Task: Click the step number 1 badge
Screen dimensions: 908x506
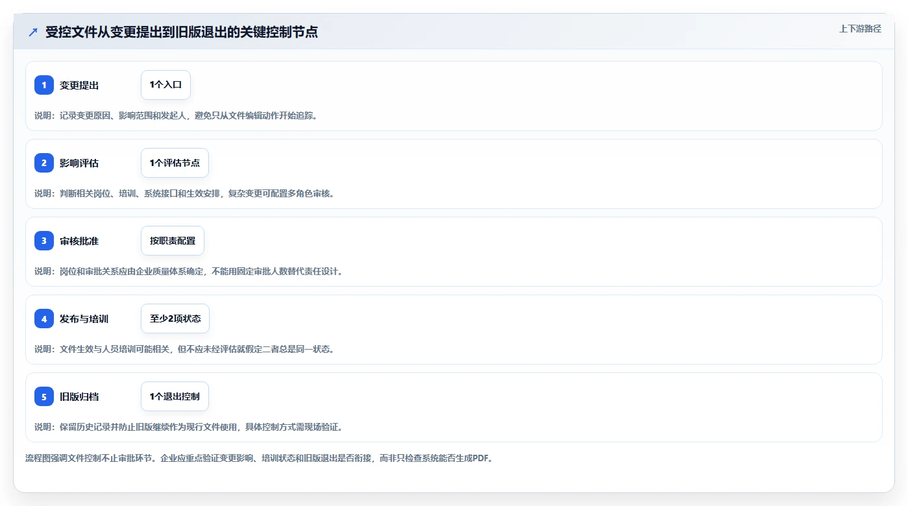Action: (x=44, y=85)
